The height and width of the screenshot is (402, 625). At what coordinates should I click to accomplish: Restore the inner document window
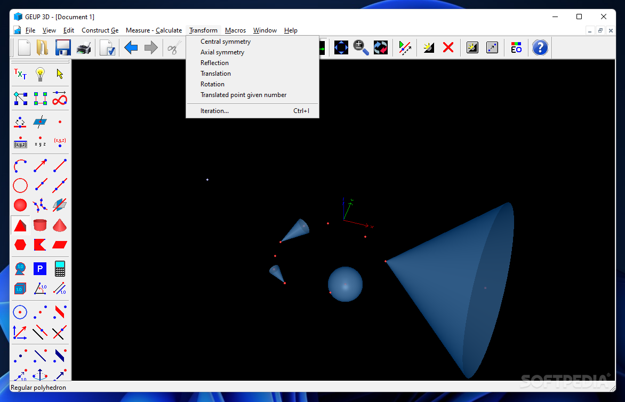pos(600,31)
